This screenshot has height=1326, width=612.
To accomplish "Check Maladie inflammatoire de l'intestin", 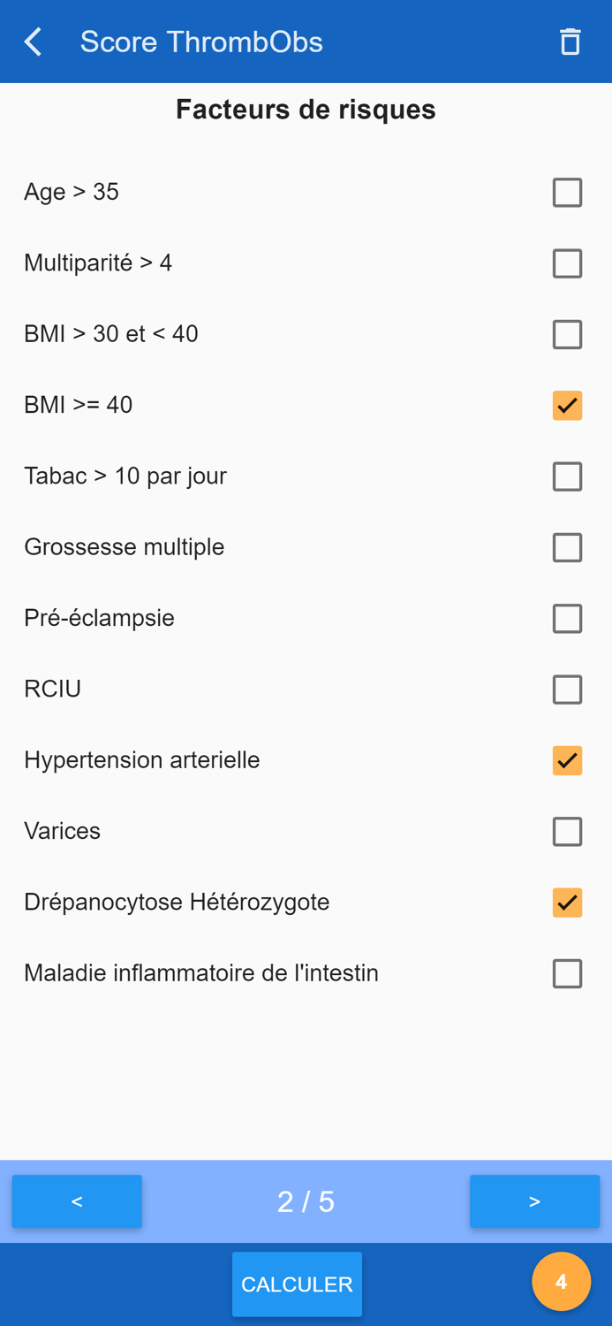I will point(567,973).
